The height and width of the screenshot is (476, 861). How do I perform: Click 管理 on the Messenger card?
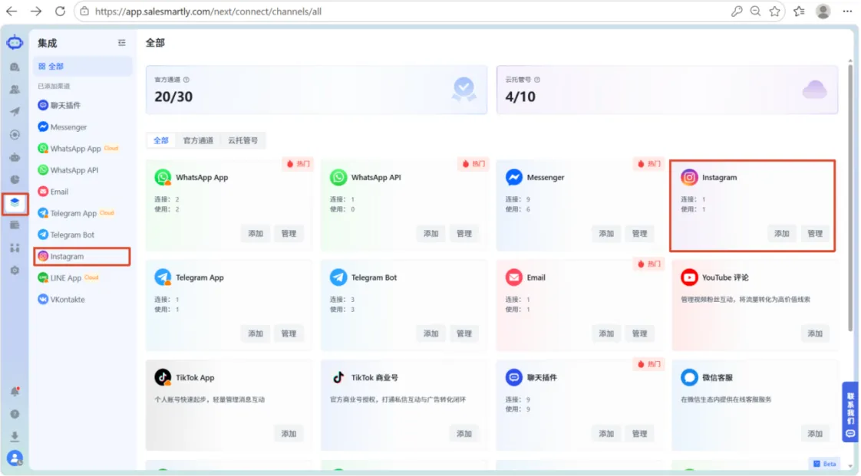point(640,234)
